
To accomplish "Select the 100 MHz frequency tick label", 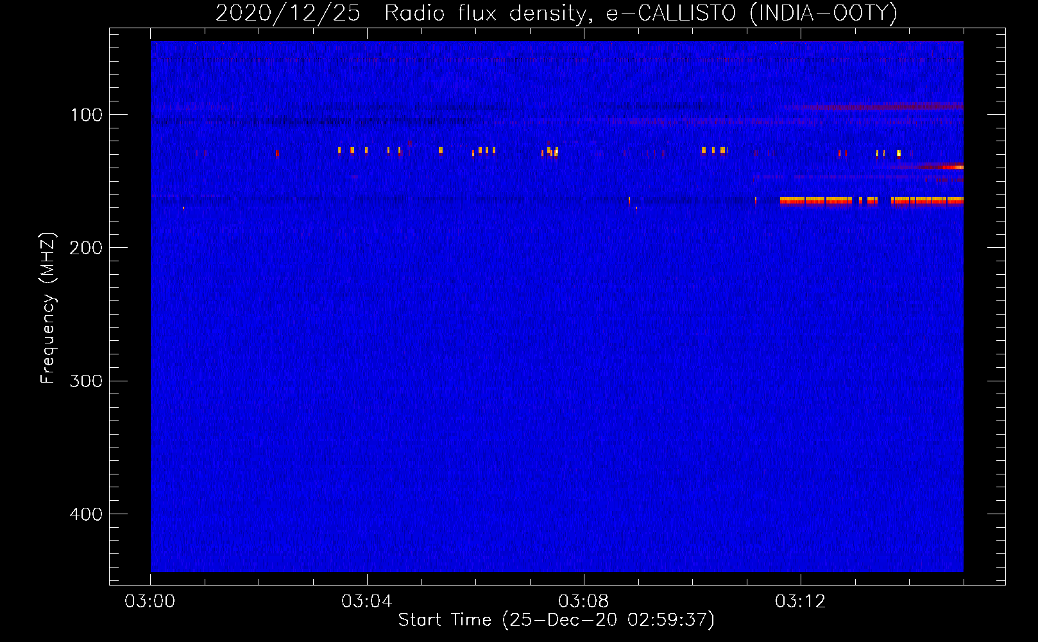I will tap(87, 115).
